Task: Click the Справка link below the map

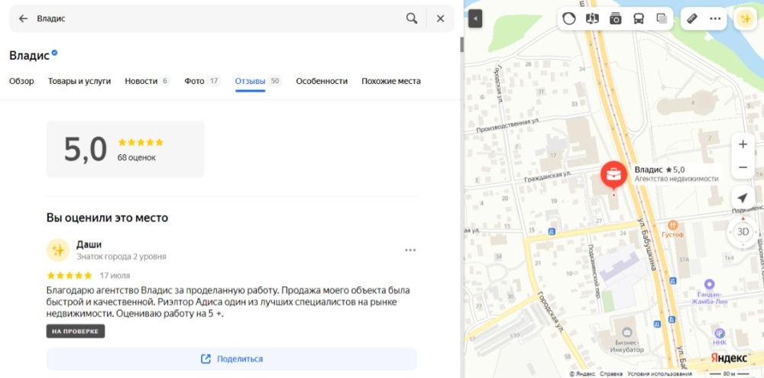Action: tap(611, 373)
